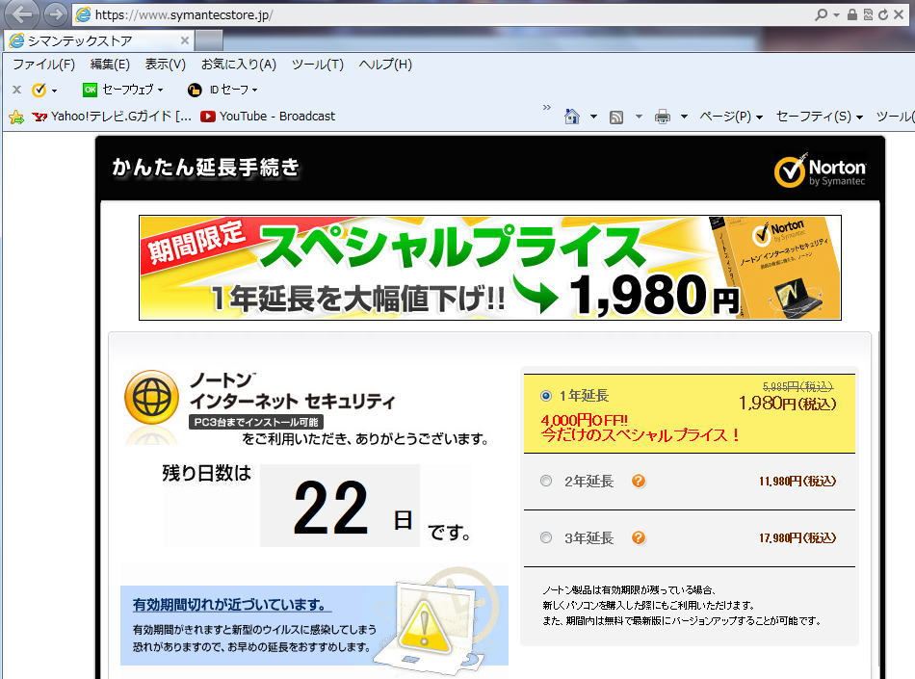Click the 11,980円(税込) price text

click(797, 482)
